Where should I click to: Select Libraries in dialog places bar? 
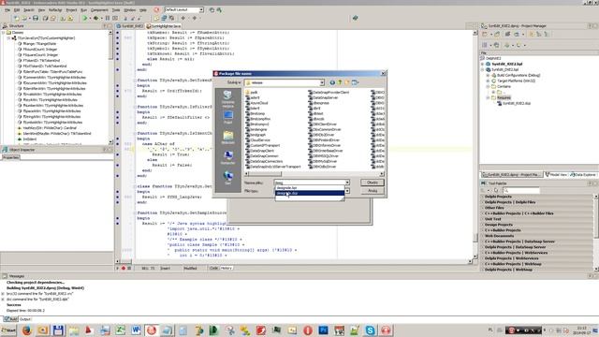[228, 138]
